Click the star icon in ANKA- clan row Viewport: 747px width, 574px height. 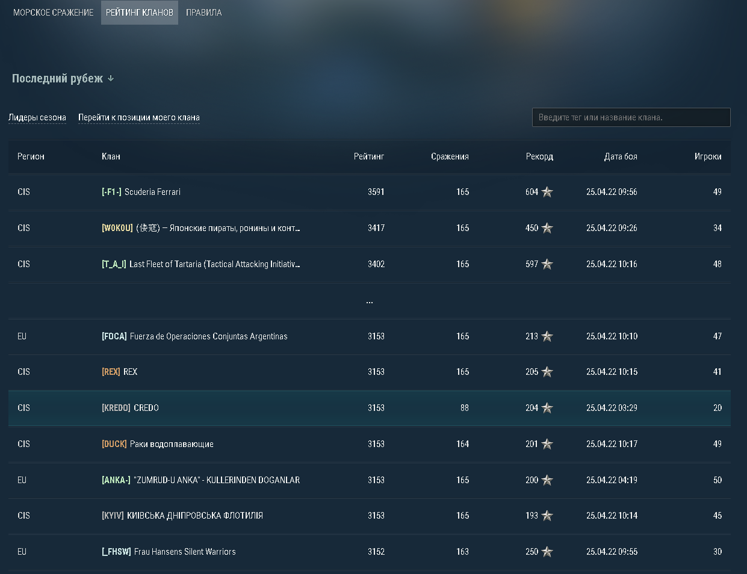547,480
